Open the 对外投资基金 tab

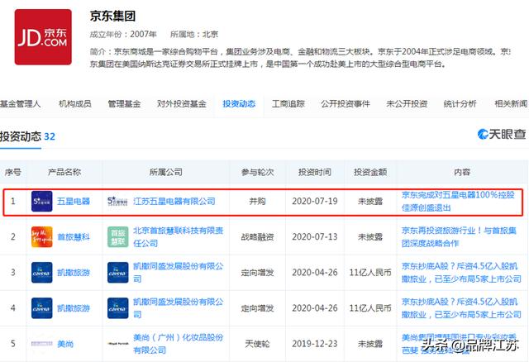[x=182, y=104]
